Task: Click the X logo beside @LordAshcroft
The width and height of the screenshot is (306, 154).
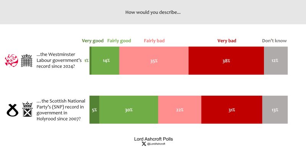Action: pyautogui.click(x=144, y=144)
